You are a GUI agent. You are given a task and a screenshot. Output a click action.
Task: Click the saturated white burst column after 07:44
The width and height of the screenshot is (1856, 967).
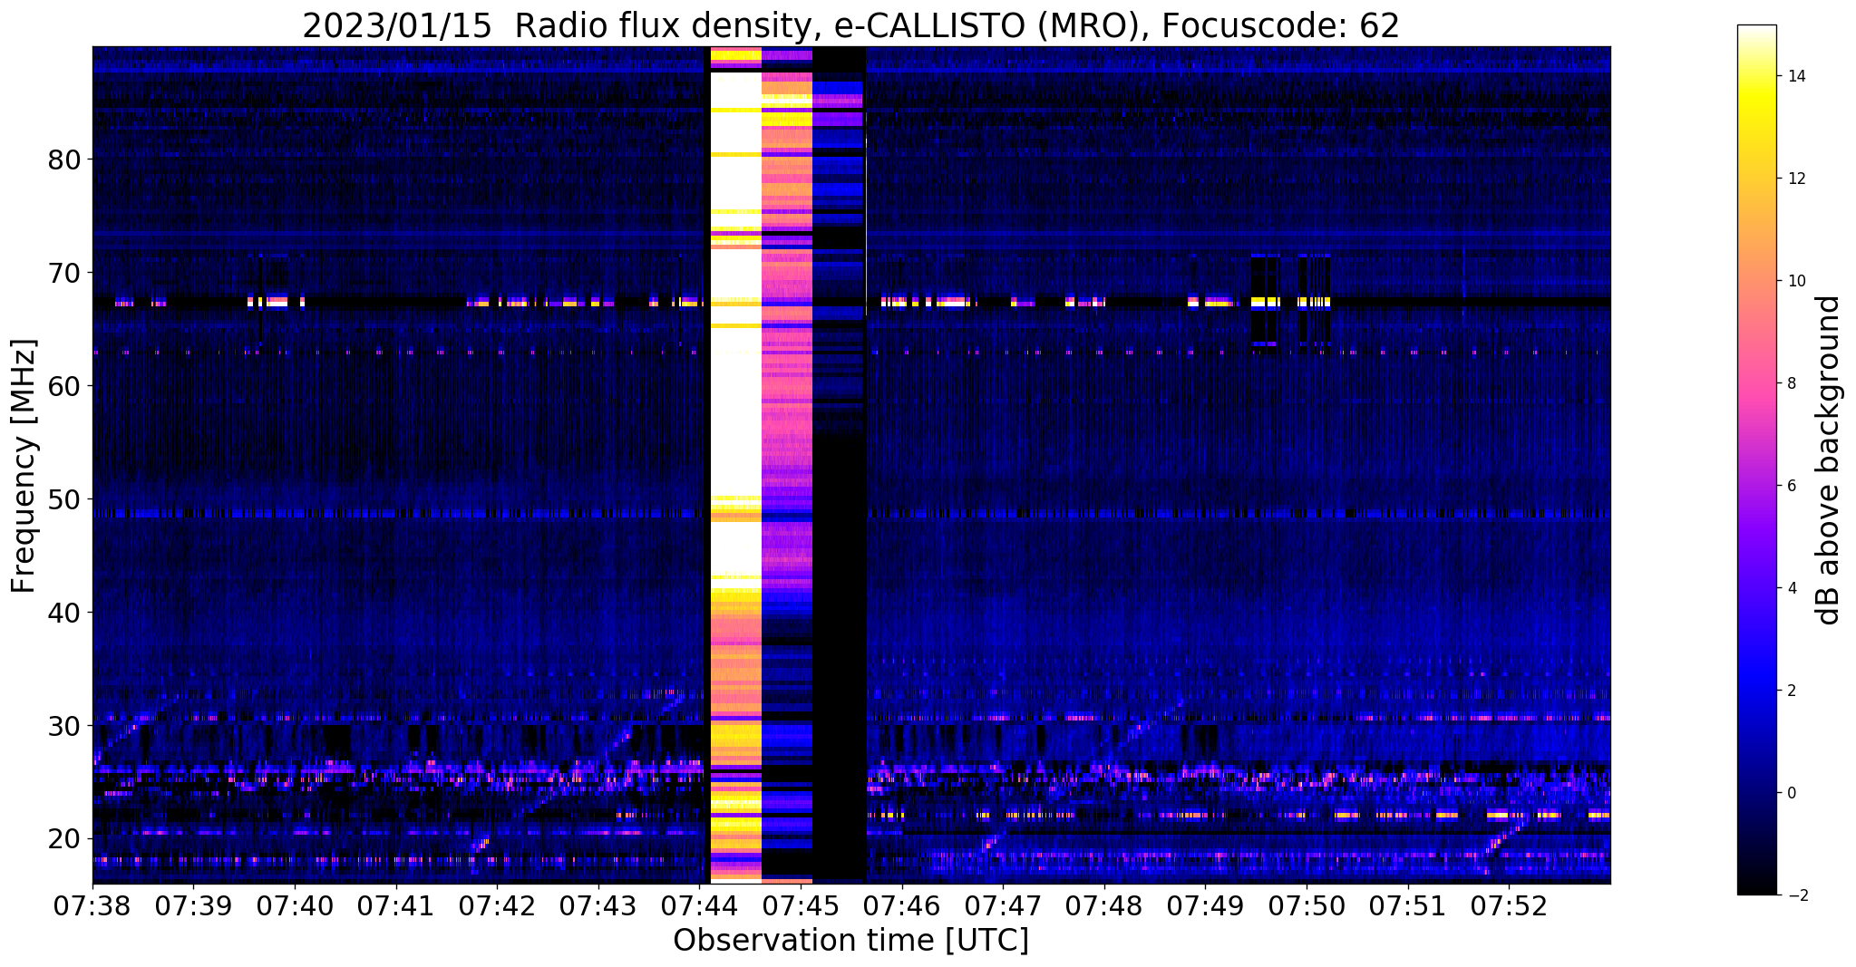pyautogui.click(x=735, y=464)
